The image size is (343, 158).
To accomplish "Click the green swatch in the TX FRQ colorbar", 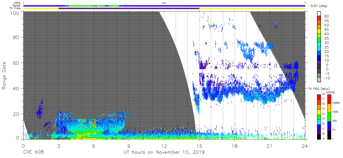I will tap(319, 117).
